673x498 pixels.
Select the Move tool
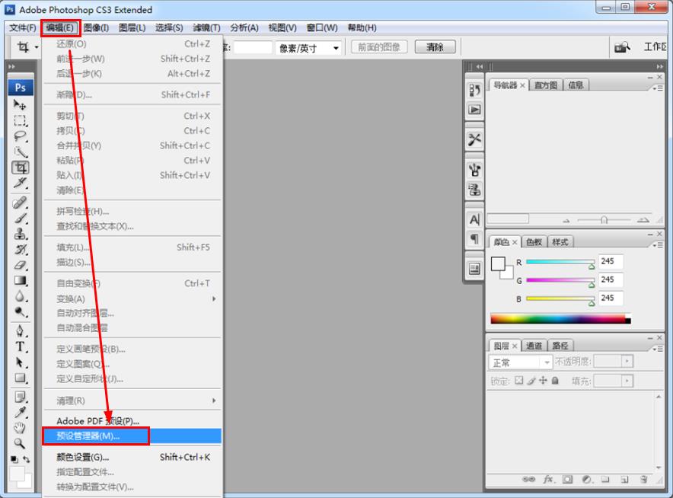[x=21, y=105]
